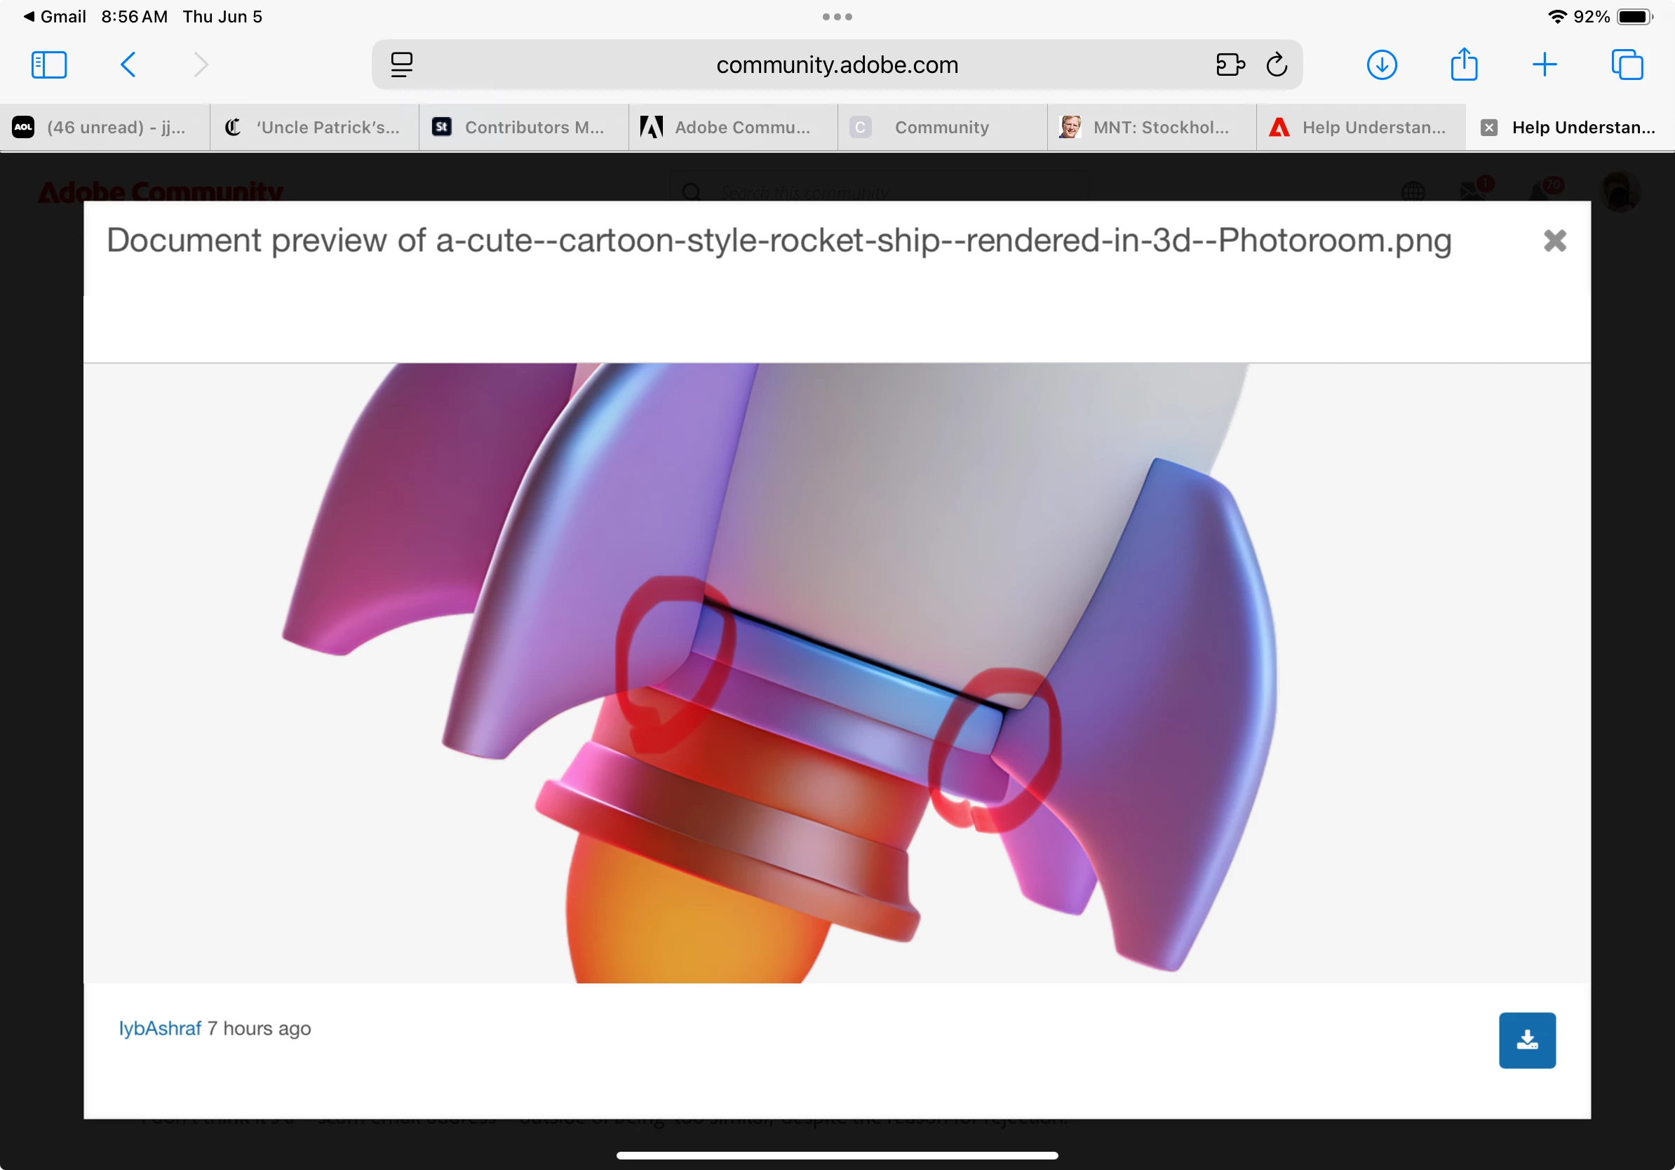Open the Safari downloads list
The image size is (1675, 1170).
click(x=1382, y=65)
